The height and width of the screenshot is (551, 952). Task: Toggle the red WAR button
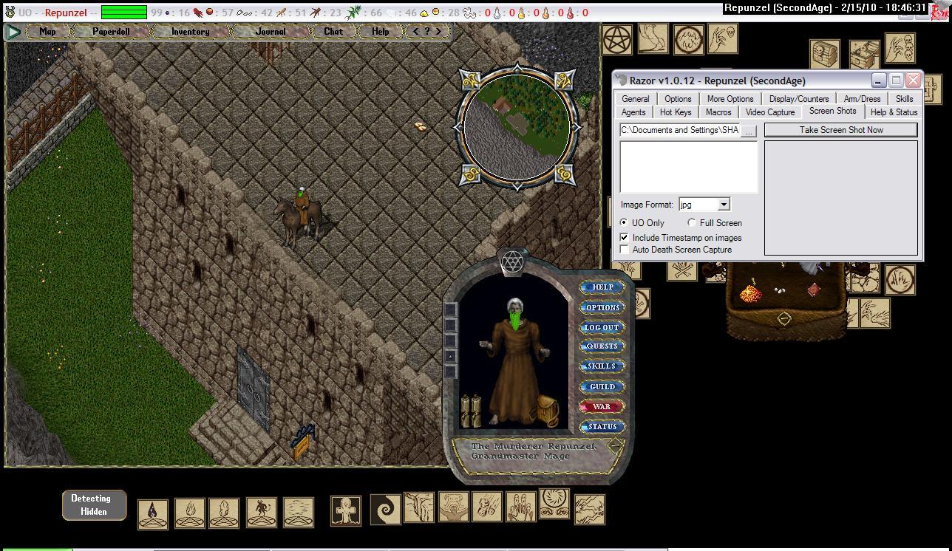click(602, 406)
